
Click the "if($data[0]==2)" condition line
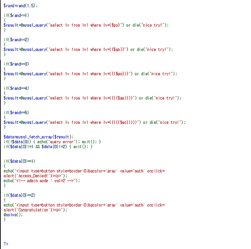pyautogui.click(x=20, y=195)
